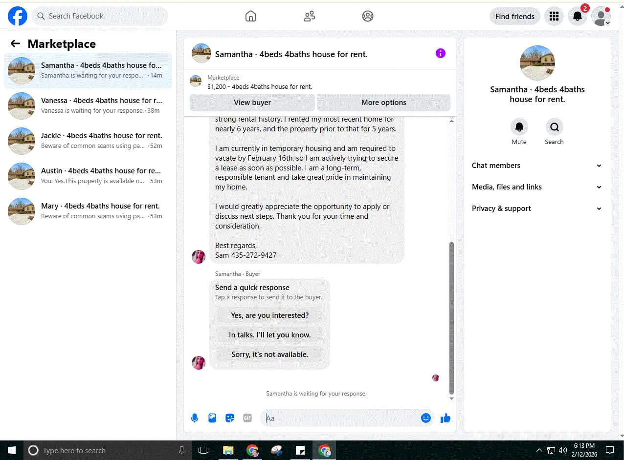
Task: Open the Windows notification center
Action: coord(610,450)
